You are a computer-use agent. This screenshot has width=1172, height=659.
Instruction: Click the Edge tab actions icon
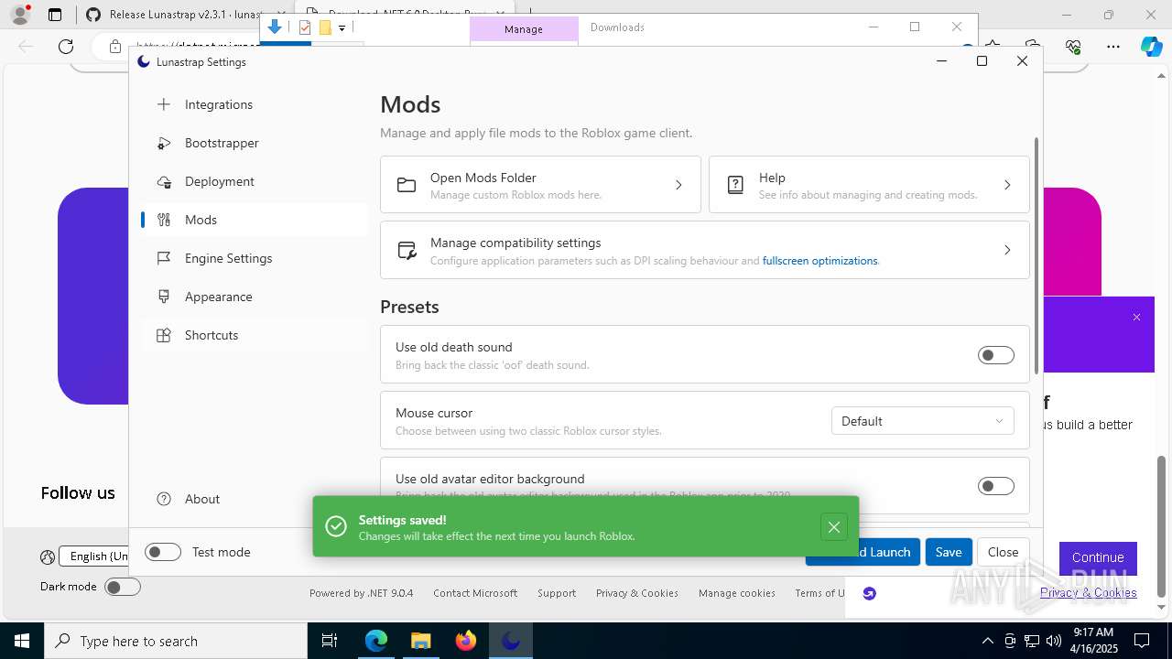[x=55, y=15]
